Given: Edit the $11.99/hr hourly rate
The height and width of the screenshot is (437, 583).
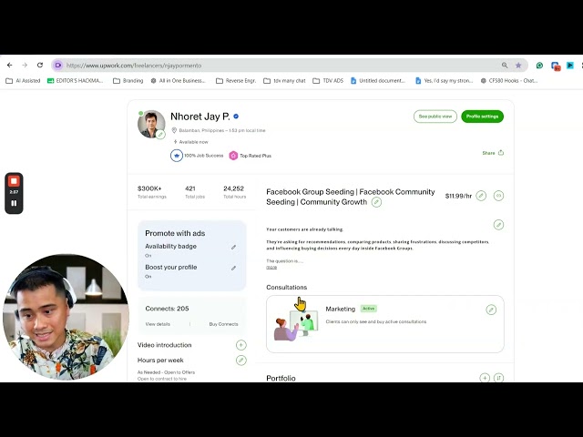Looking at the screenshot, I should [481, 196].
